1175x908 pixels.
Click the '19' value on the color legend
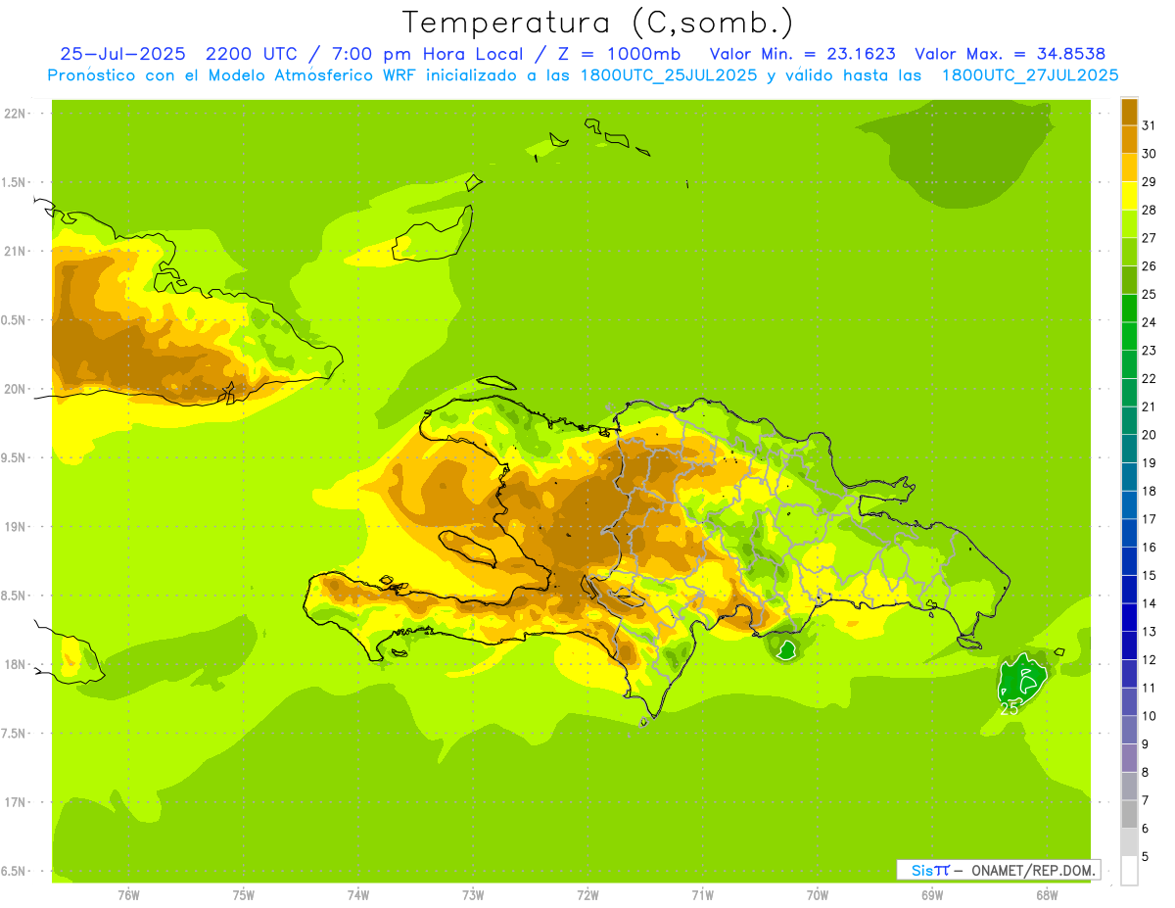1150,463
